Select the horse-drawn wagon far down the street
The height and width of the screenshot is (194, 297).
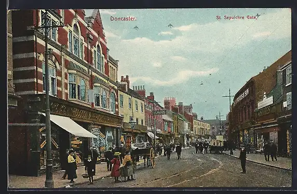click(217, 144)
